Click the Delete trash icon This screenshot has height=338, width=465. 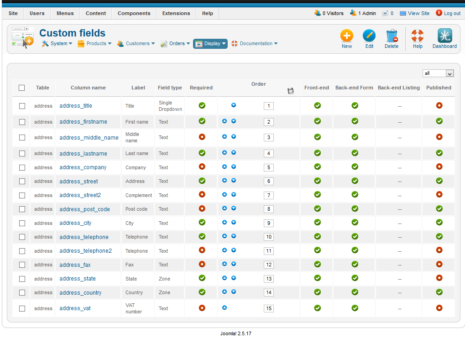pos(392,36)
